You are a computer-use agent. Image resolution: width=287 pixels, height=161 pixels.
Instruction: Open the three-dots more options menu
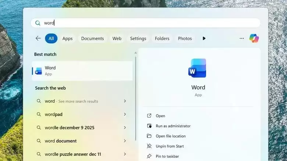tap(242, 39)
